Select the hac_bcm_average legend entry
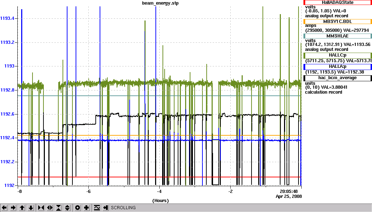 tap(337, 78)
